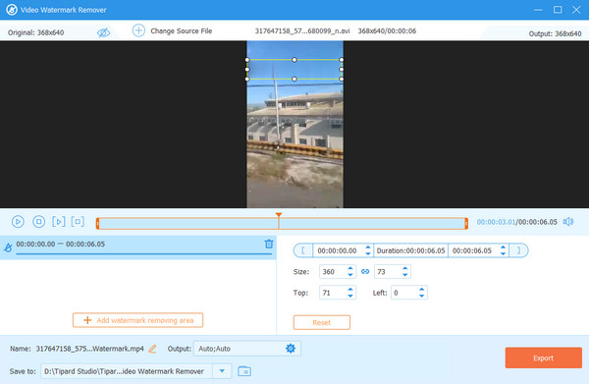This screenshot has width=589, height=384.
Task: Click the Output Auto;Auto field
Action: [246, 349]
